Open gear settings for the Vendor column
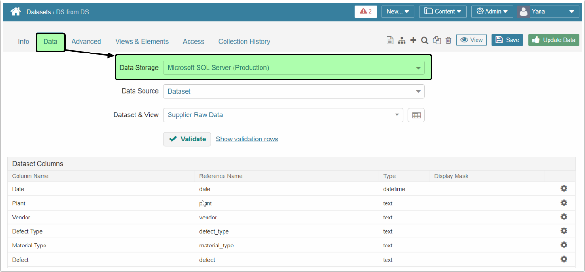The height and width of the screenshot is (272, 585). coord(564,217)
